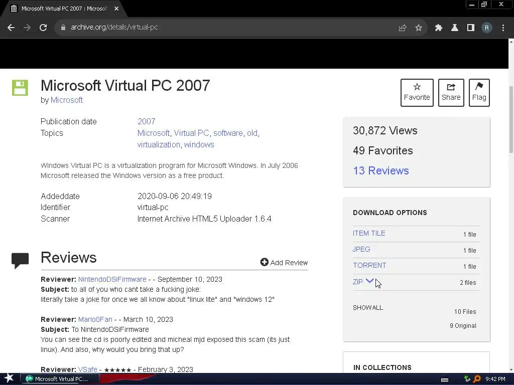Click the orange search tray icon
The image size is (514, 385).
click(477, 379)
